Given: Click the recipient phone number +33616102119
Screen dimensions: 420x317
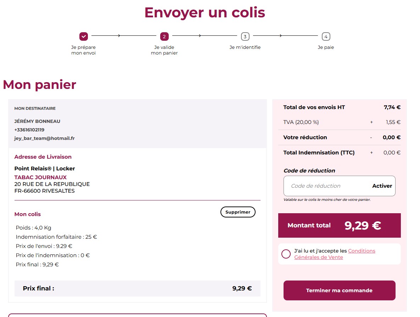Looking at the screenshot, I should tap(29, 130).
